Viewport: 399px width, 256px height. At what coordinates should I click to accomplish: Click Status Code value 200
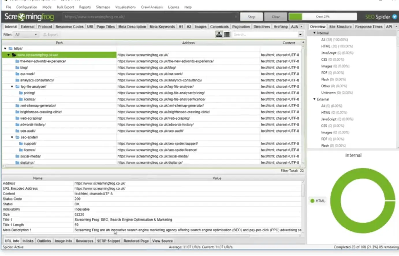point(77,199)
